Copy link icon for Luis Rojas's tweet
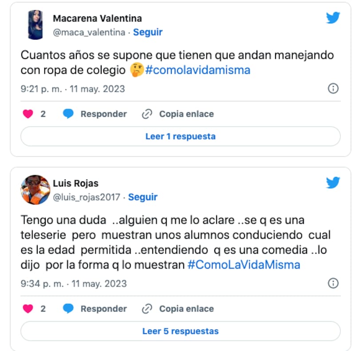 click(x=147, y=309)
